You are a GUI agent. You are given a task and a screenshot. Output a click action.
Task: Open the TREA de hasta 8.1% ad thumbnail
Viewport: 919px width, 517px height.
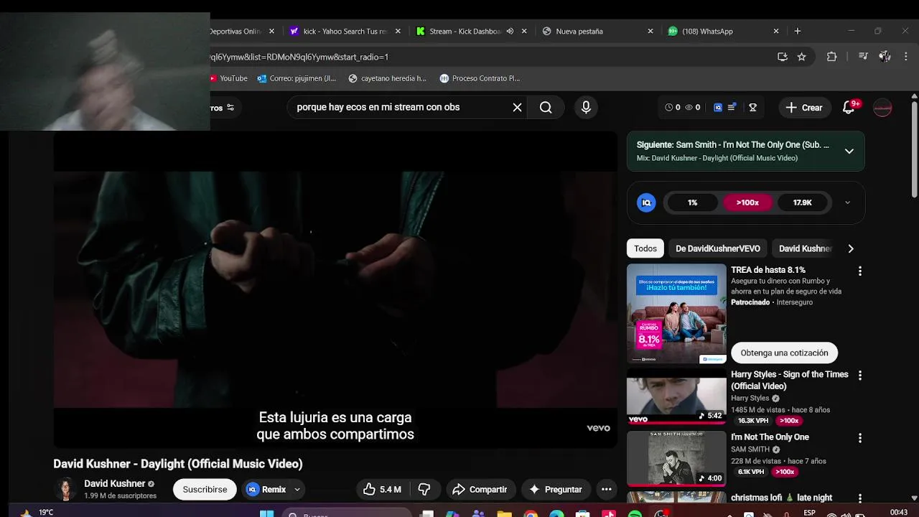click(x=676, y=313)
